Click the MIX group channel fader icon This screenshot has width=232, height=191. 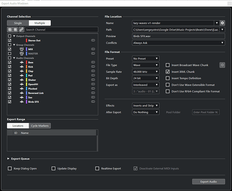click(x=22, y=49)
